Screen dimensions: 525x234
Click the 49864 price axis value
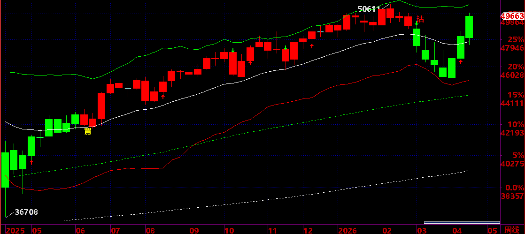click(512, 23)
